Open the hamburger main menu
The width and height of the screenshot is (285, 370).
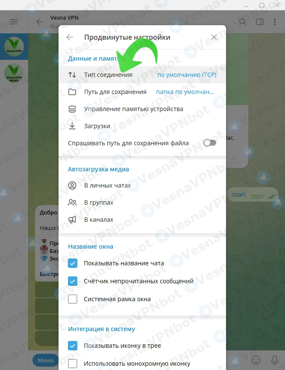(14, 22)
